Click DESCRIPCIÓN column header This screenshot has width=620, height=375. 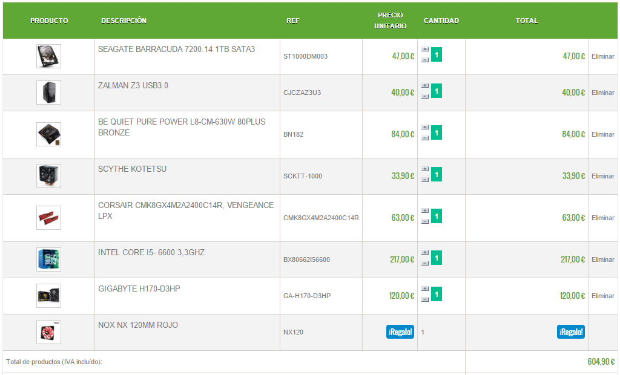pos(124,21)
